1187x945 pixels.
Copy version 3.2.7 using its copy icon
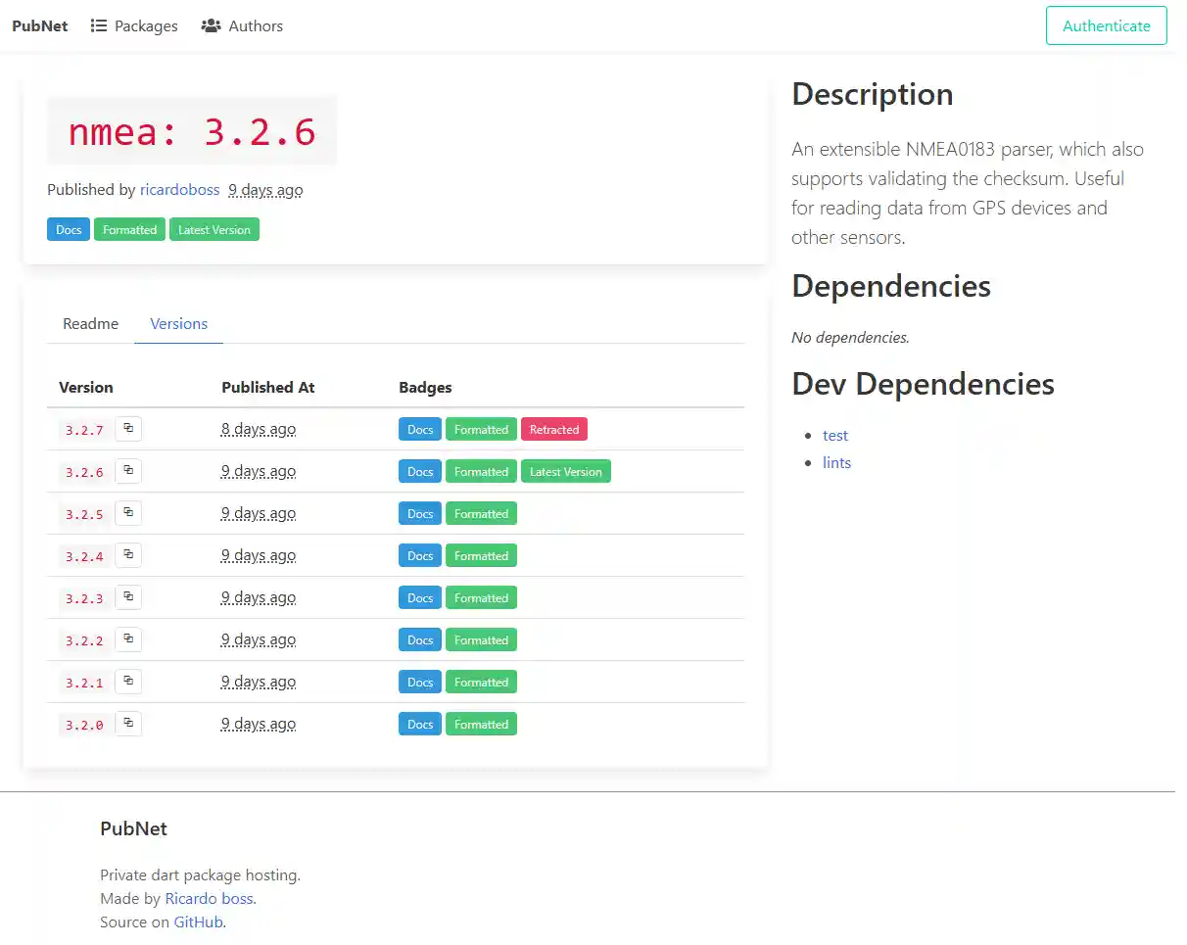pos(128,428)
